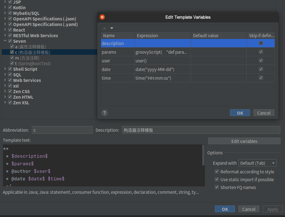Disable the Mybatis/SQL group checkbox
This screenshot has height=217, width=285.
coord(10,13)
